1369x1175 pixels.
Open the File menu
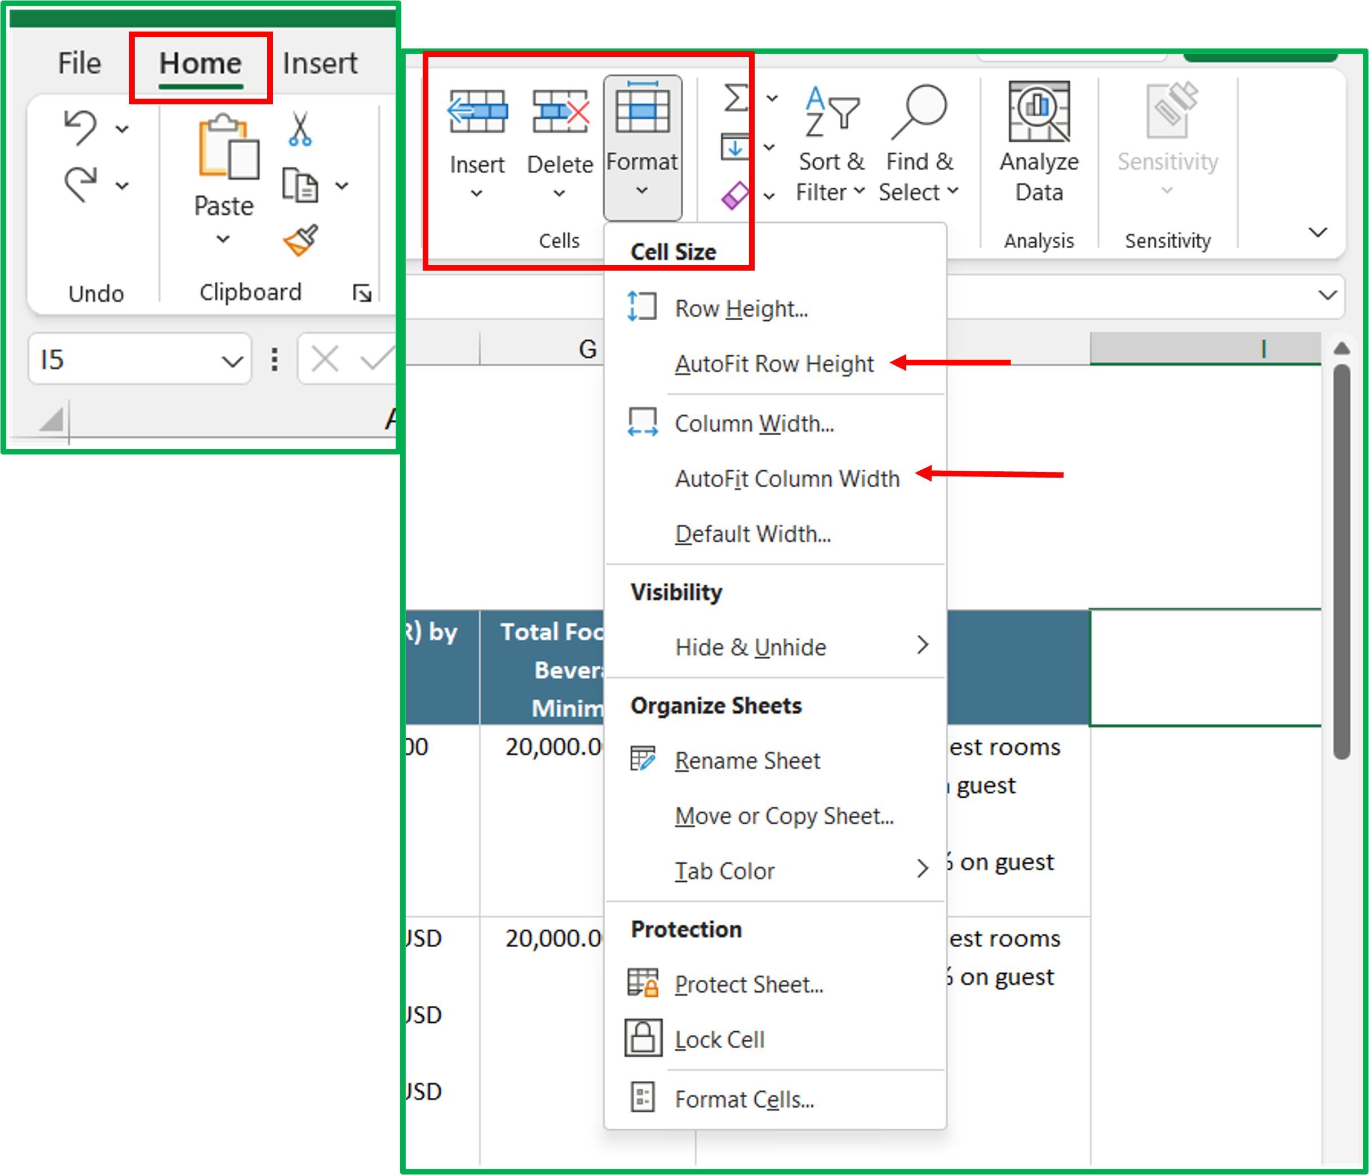pos(79,63)
